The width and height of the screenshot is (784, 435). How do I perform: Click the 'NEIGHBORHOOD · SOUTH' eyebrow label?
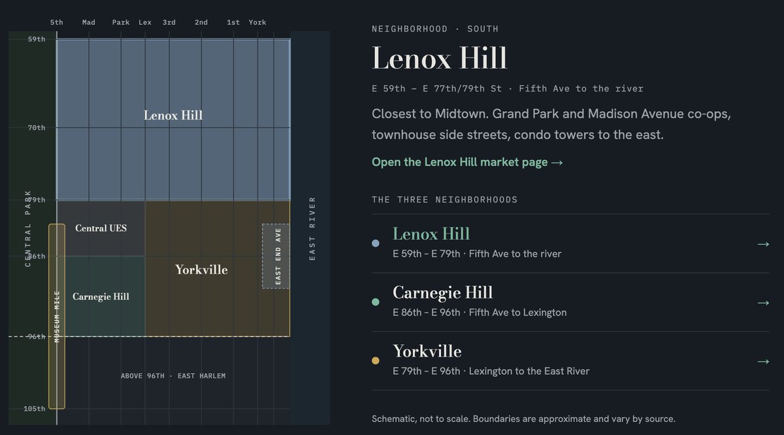(x=435, y=29)
